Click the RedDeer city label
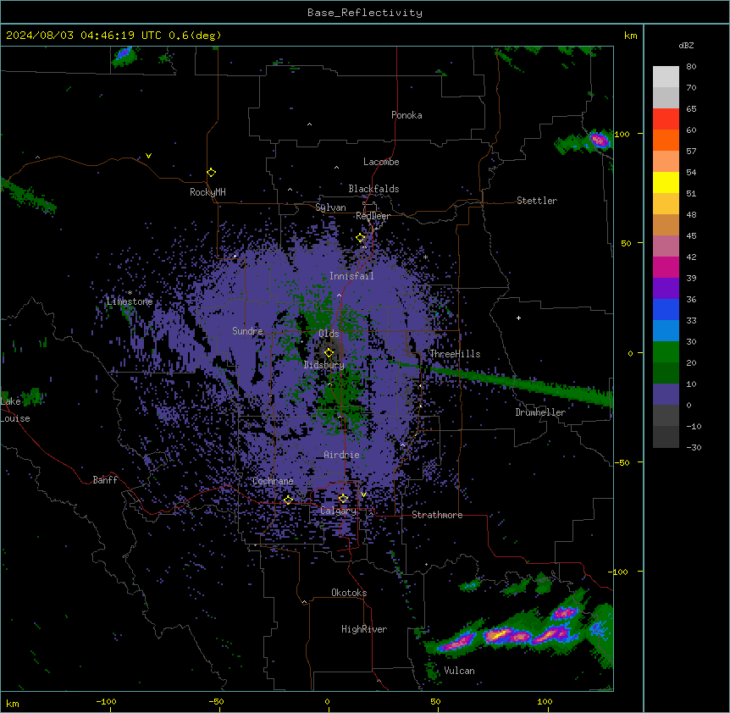 pyautogui.click(x=373, y=216)
